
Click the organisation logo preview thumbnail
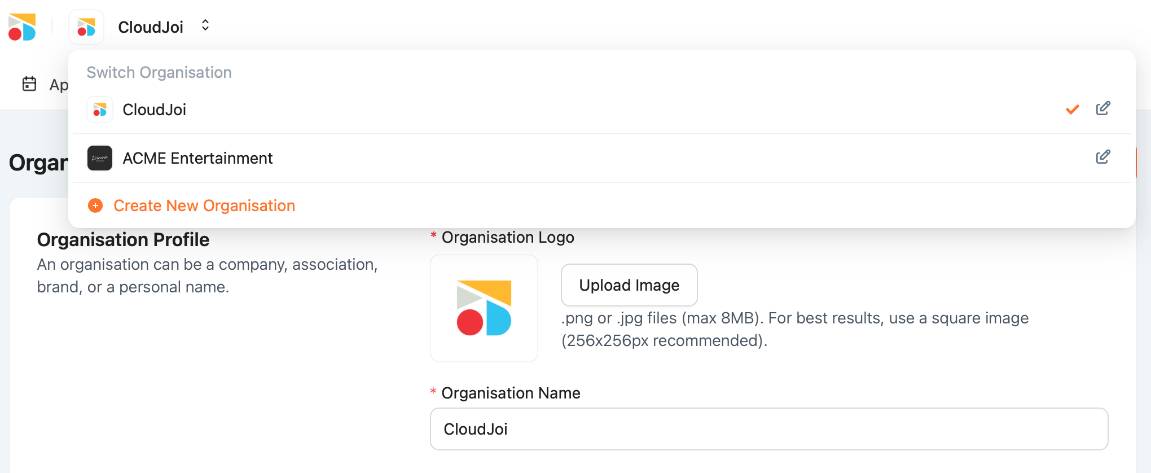click(484, 308)
